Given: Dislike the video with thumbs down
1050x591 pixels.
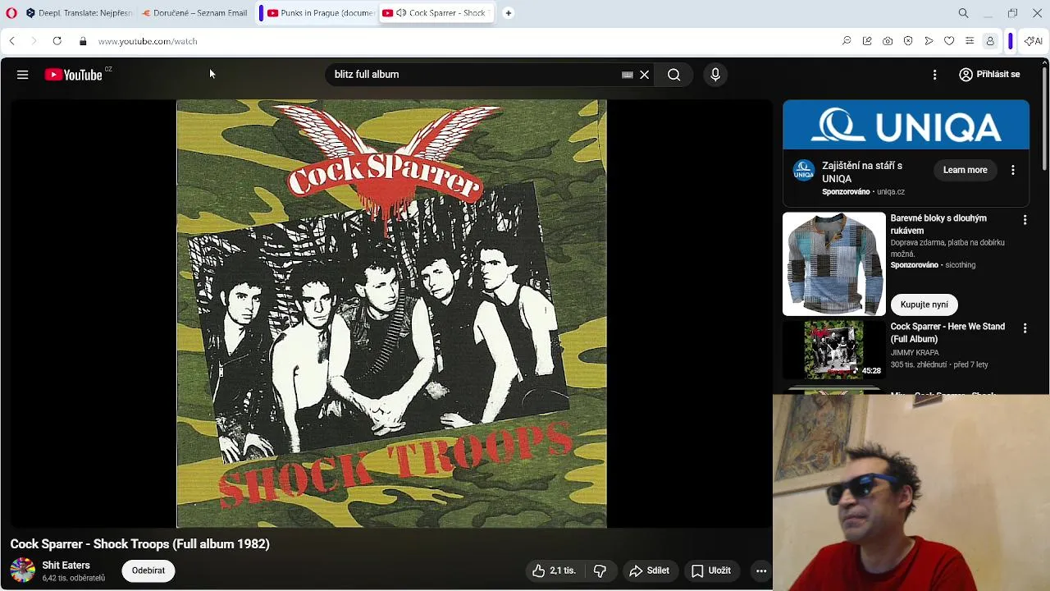Looking at the screenshot, I should [600, 570].
